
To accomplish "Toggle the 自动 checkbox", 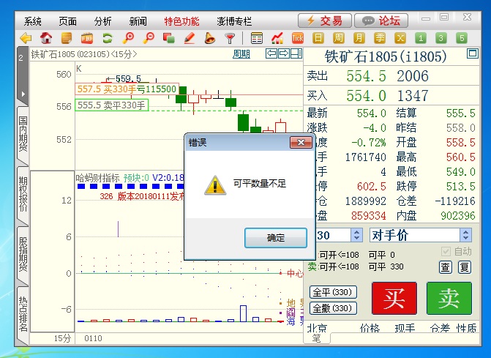I will (444, 251).
